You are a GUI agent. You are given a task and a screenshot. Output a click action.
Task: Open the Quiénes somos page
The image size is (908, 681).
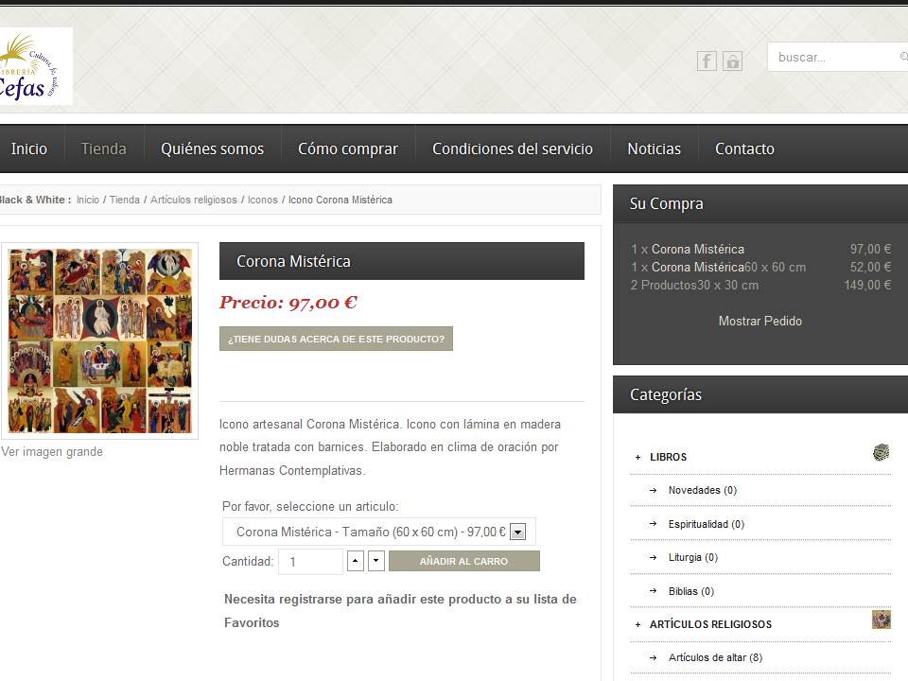213,148
